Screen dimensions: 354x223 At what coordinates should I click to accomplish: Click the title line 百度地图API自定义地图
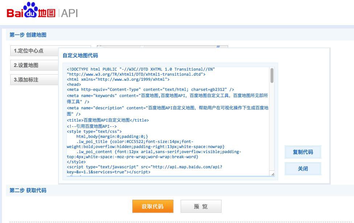[108, 120]
